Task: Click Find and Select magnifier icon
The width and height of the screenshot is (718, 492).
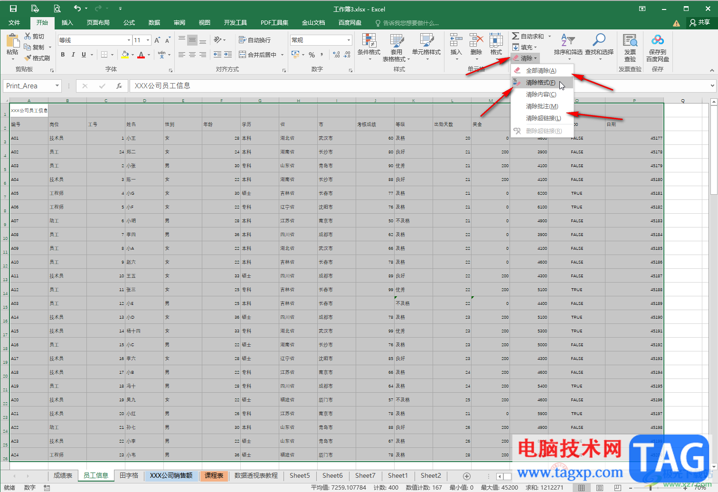Action: tap(599, 41)
